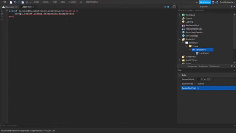Image resolution: width=236 pixels, height=133 pixels.
Task: Click the BorderColor3 value [27, 42, 53]
Action: tap(205, 79)
